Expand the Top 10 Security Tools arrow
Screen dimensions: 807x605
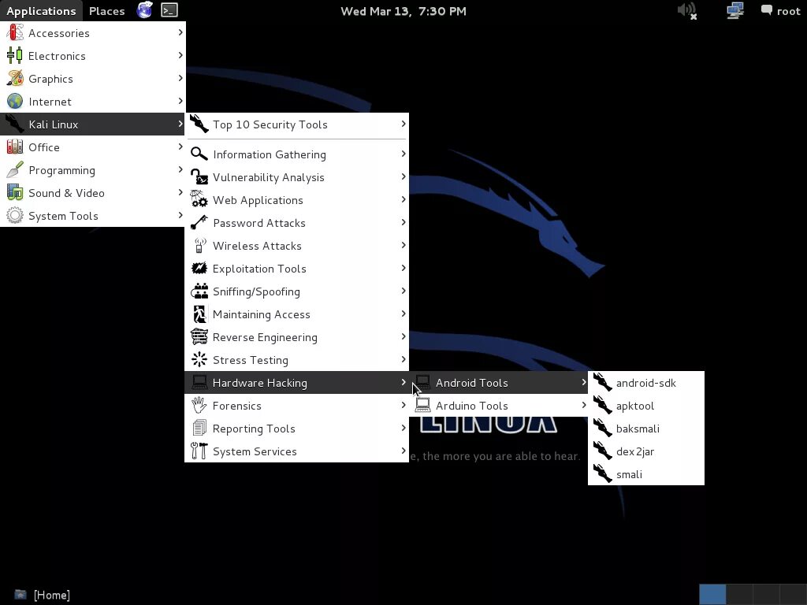(403, 124)
